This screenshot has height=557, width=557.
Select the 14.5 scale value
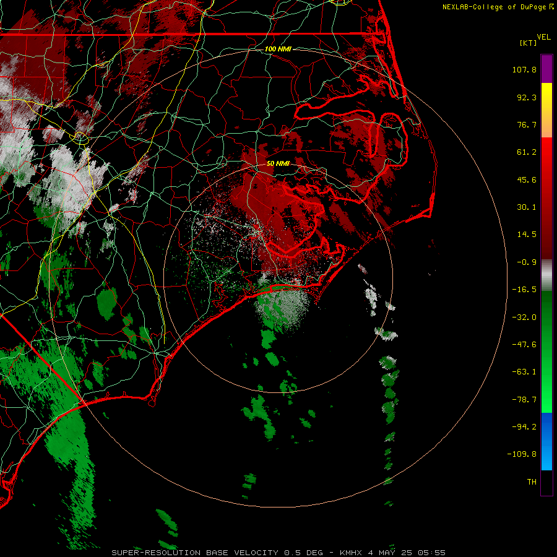(x=527, y=235)
